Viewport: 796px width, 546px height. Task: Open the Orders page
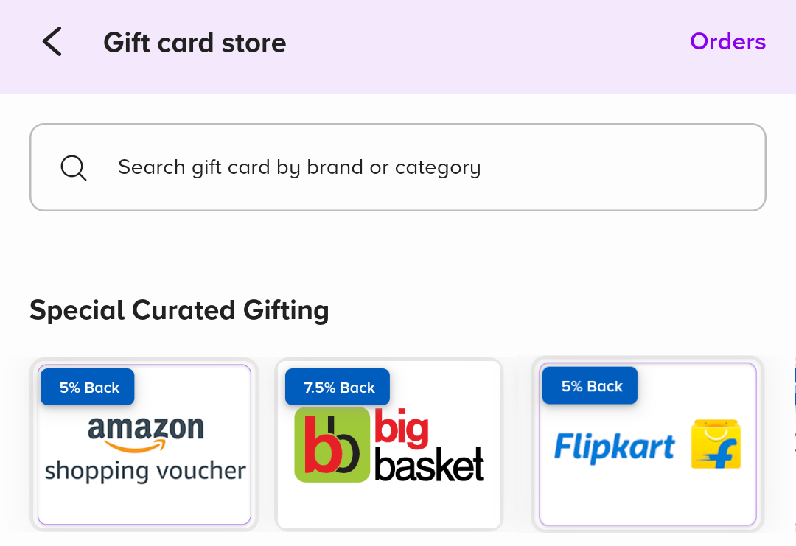click(727, 42)
